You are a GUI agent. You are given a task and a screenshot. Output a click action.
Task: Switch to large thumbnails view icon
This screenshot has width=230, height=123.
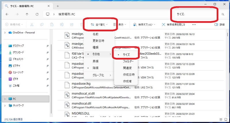coord(226,120)
